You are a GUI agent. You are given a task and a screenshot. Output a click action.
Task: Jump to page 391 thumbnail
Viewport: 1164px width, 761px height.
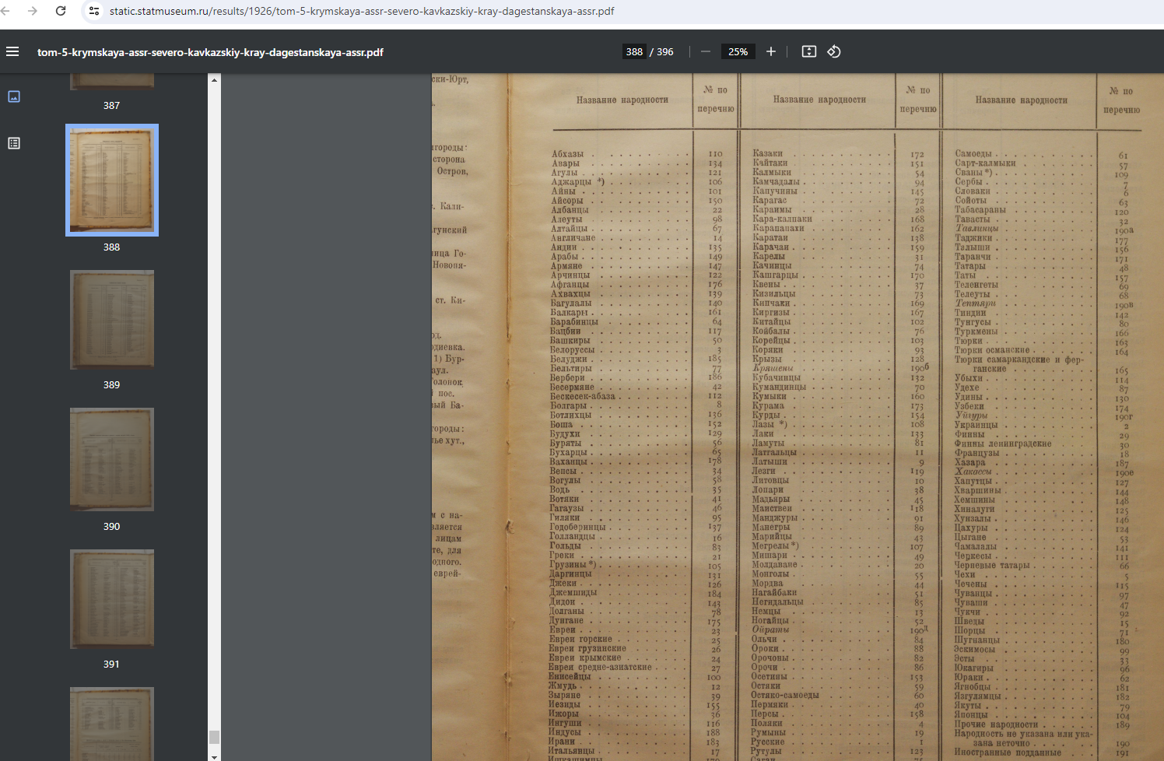click(x=112, y=598)
